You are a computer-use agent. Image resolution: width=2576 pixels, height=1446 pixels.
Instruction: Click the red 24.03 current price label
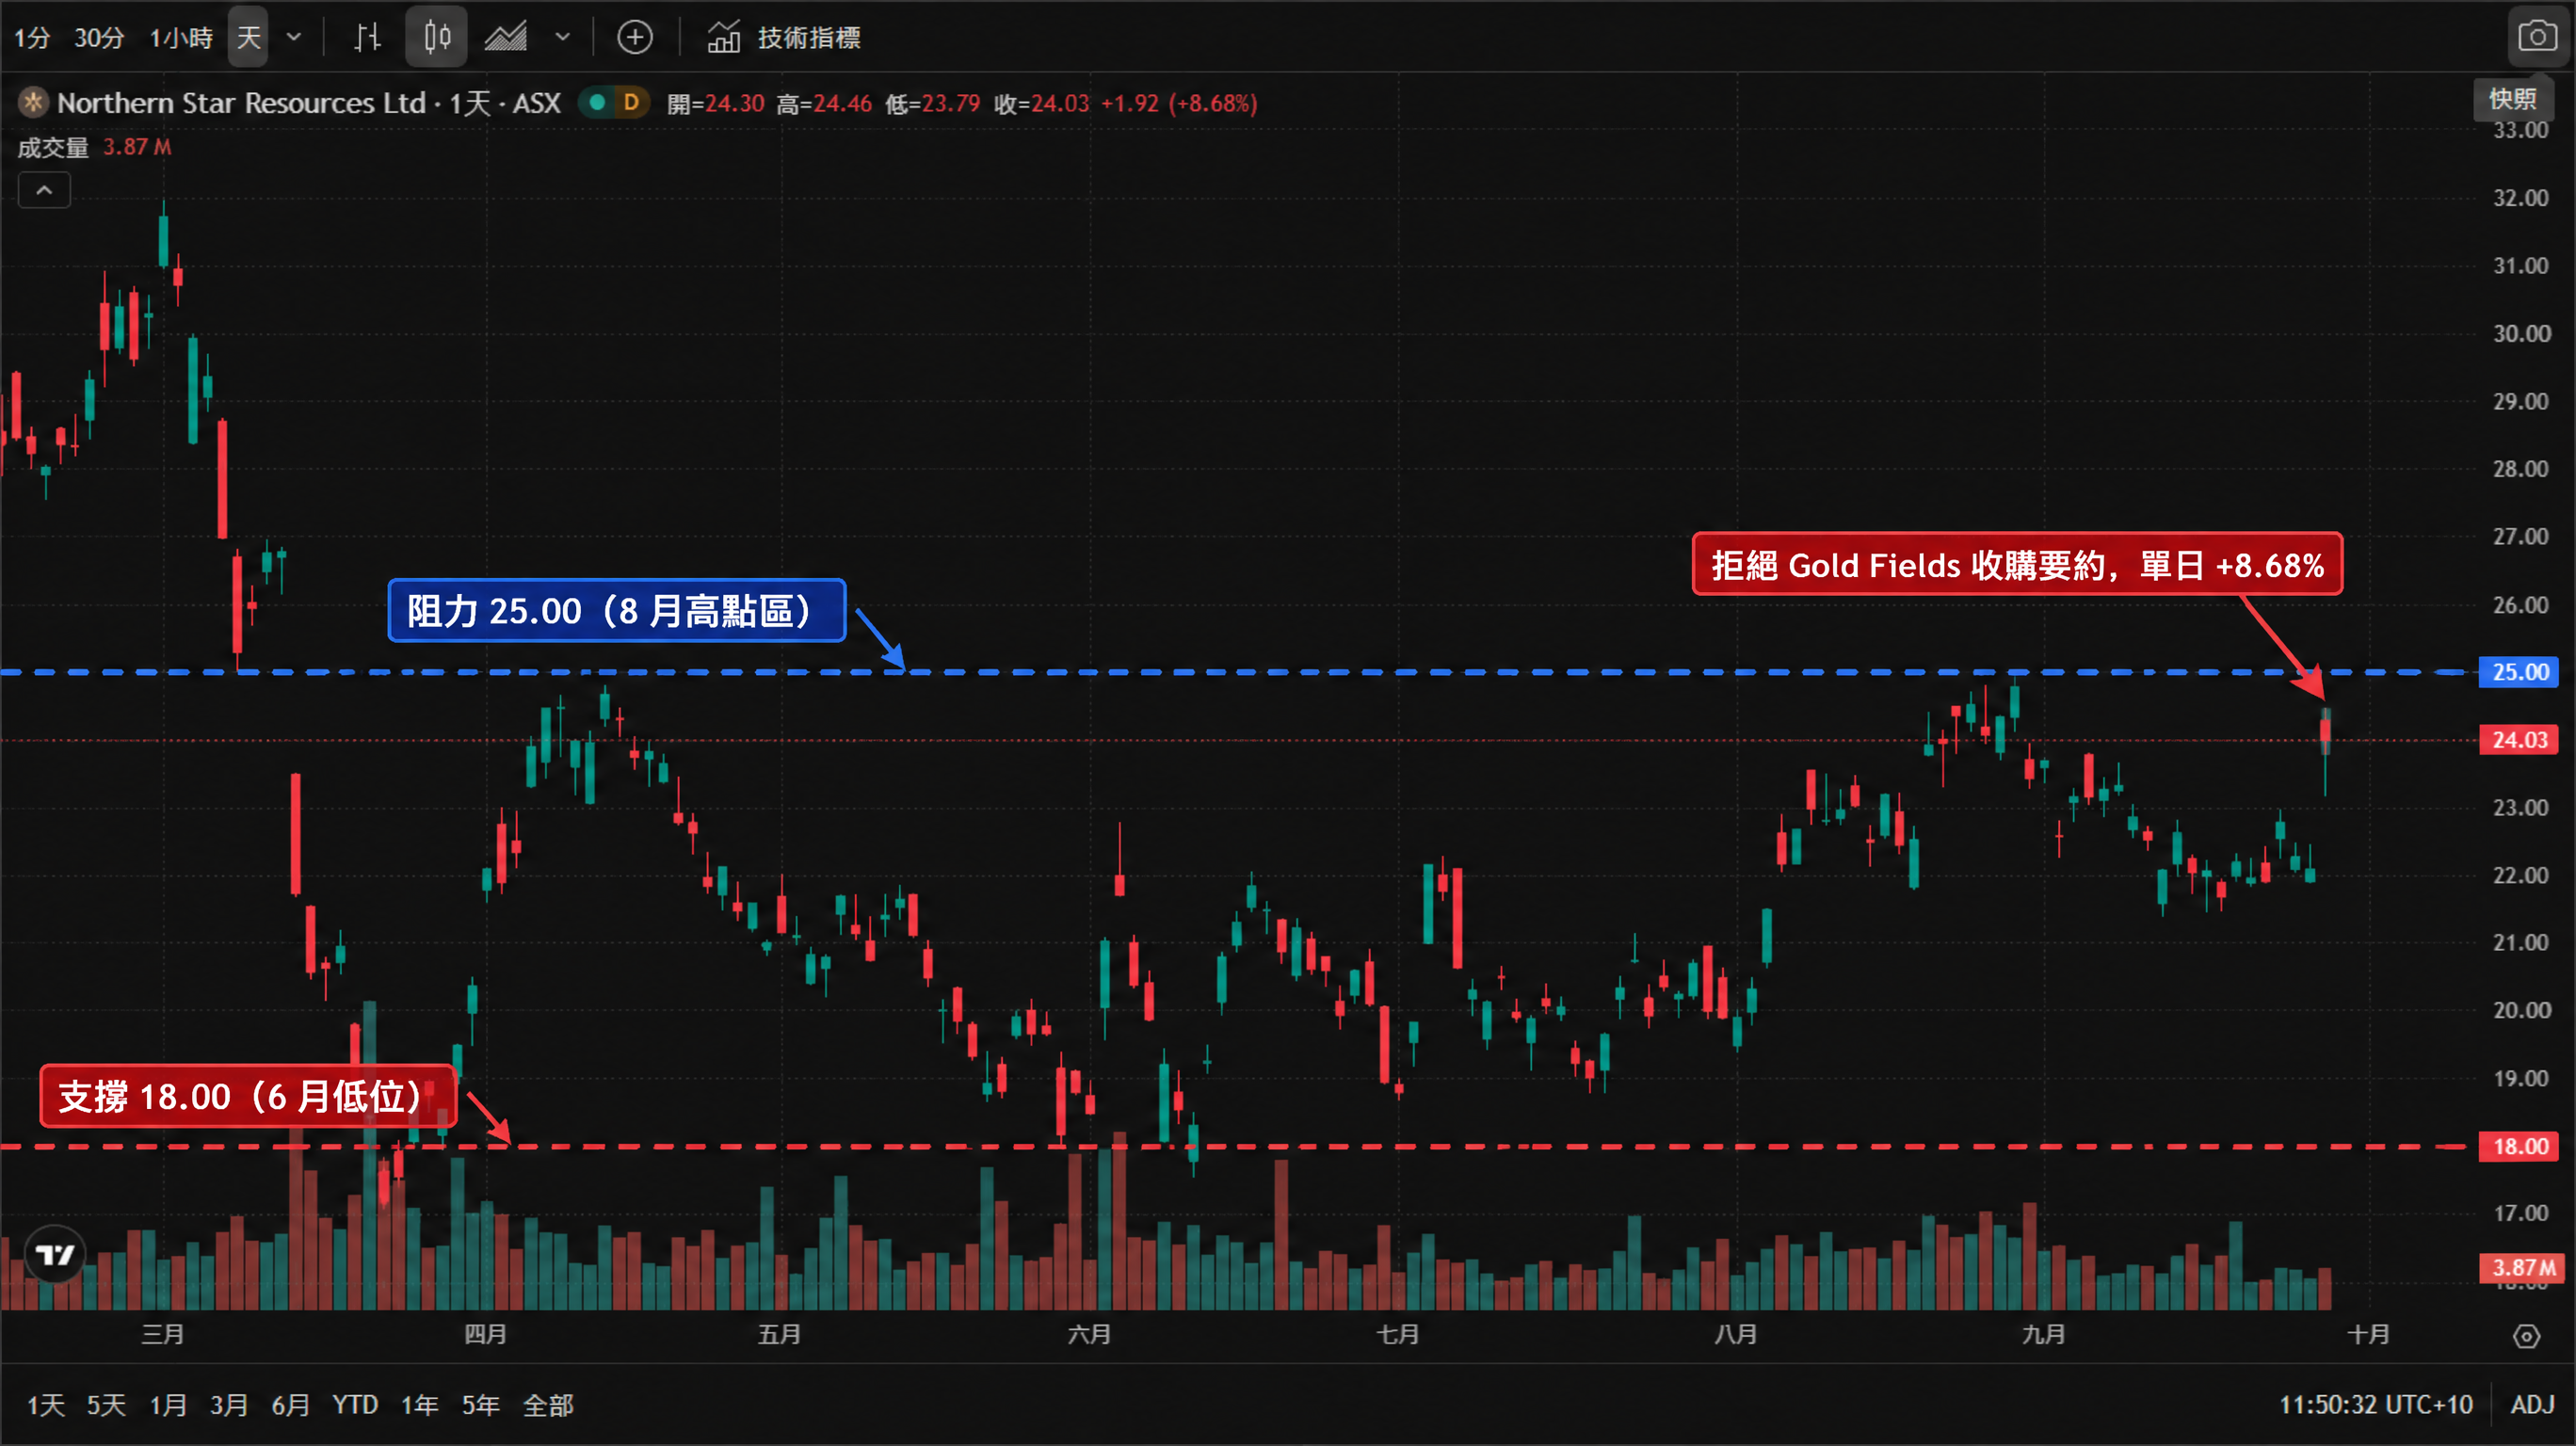2520,740
